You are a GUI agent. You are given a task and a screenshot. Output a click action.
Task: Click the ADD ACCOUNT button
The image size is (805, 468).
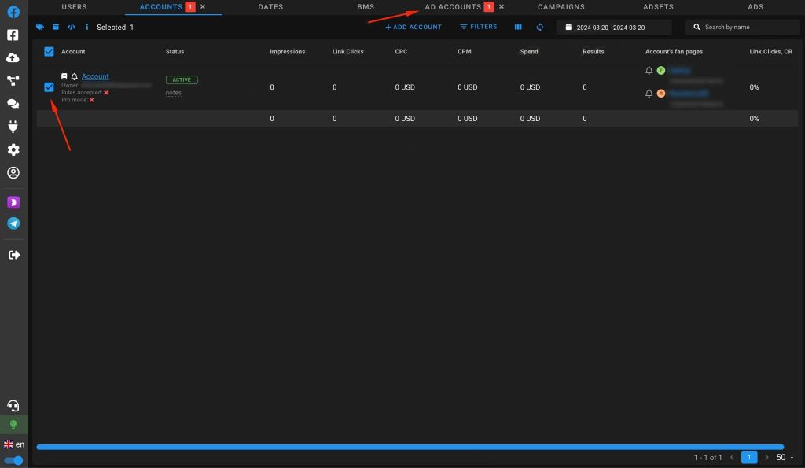click(x=414, y=27)
